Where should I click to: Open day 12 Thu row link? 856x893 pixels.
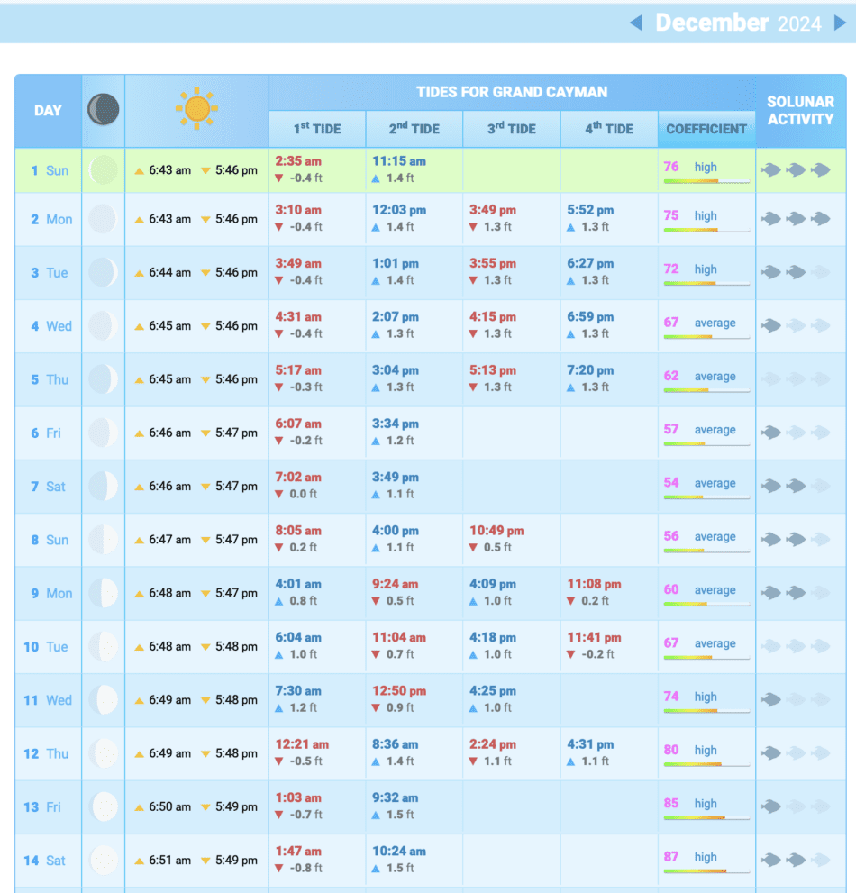coord(46,753)
